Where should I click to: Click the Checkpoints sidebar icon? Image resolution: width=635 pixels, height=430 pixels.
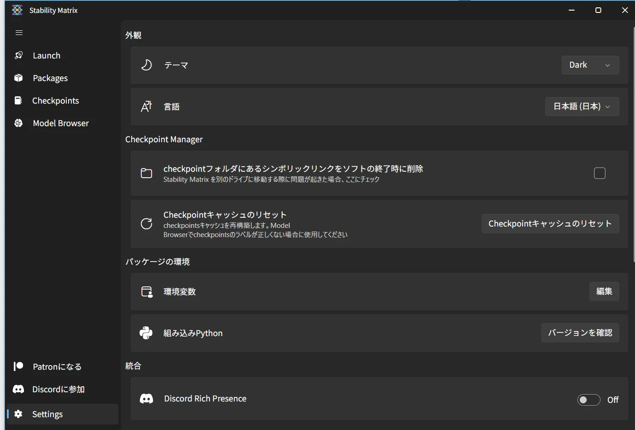[18, 100]
